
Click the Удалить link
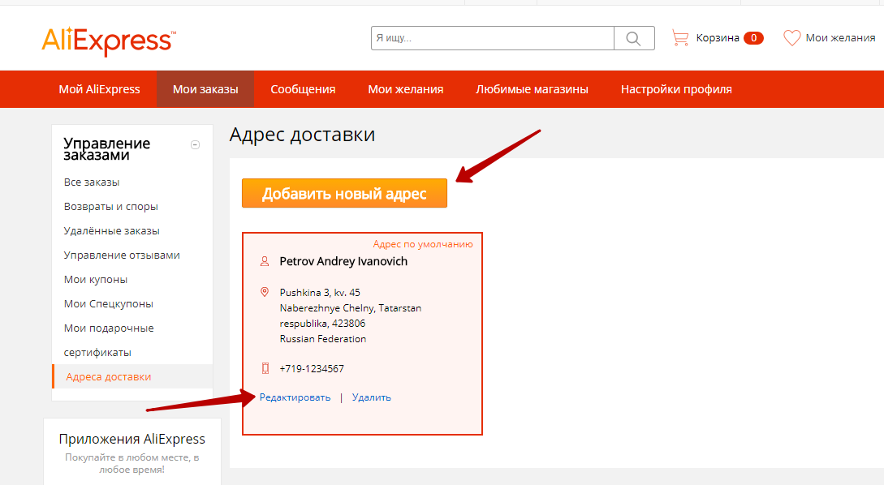coord(371,397)
